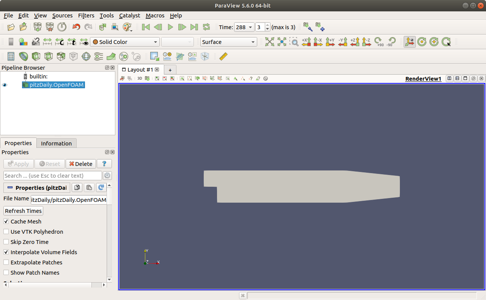Image resolution: width=486 pixels, height=300 pixels.
Task: Add a new layout tab
Action: click(170, 70)
